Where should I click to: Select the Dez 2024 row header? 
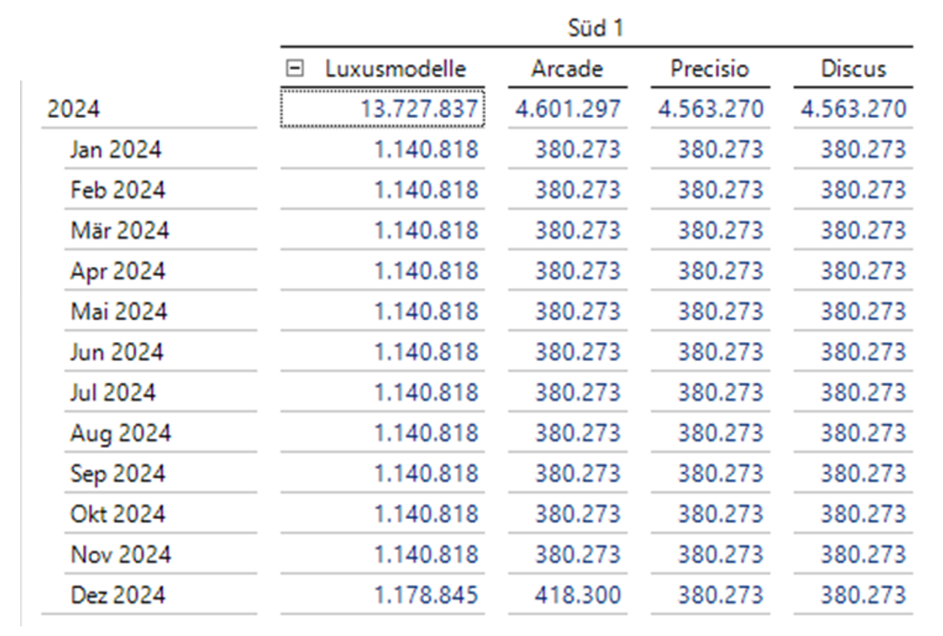pyautogui.click(x=118, y=595)
